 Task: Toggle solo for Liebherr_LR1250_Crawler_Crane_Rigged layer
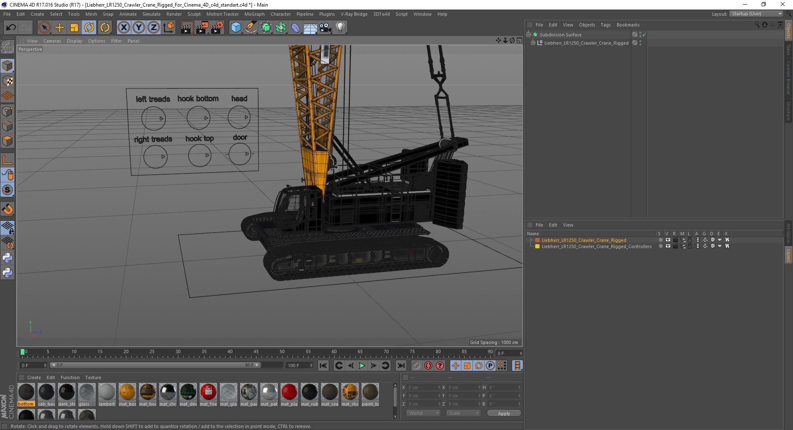(x=660, y=240)
